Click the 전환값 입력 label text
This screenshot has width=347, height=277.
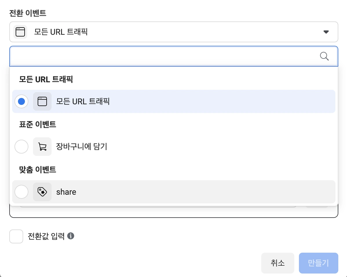pos(46,236)
